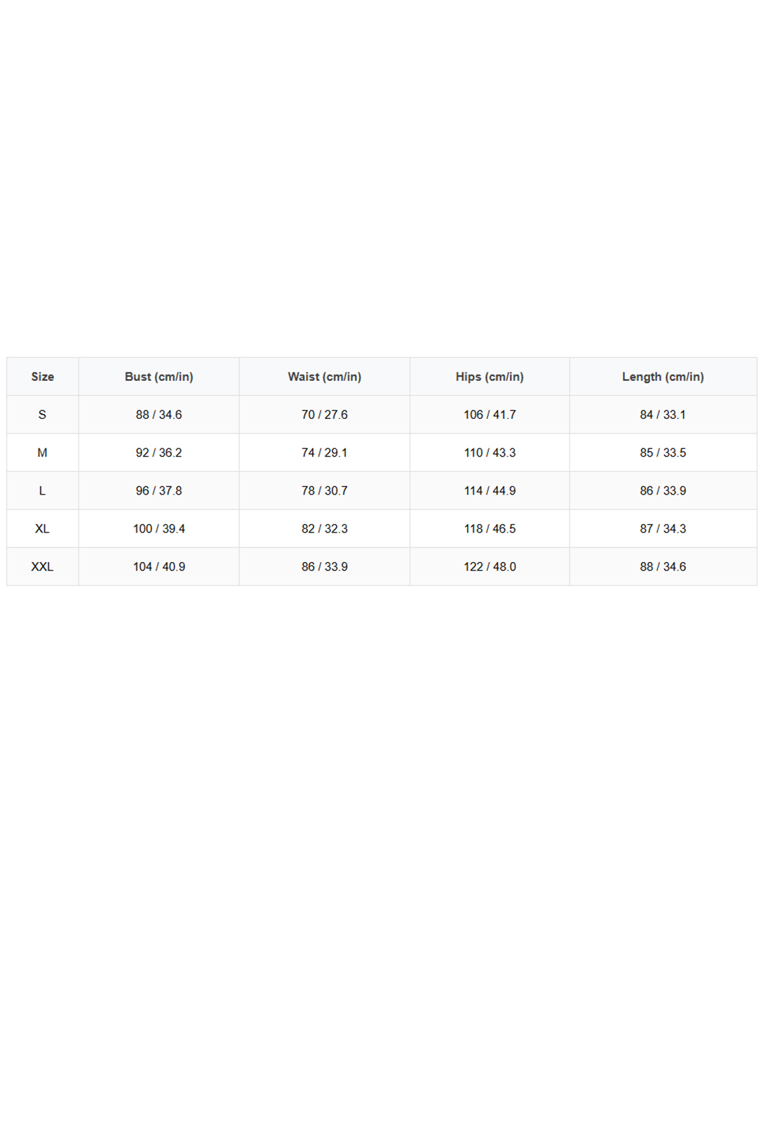
Task: Click the 104 / 40.9 bust cell
Action: [x=159, y=566]
